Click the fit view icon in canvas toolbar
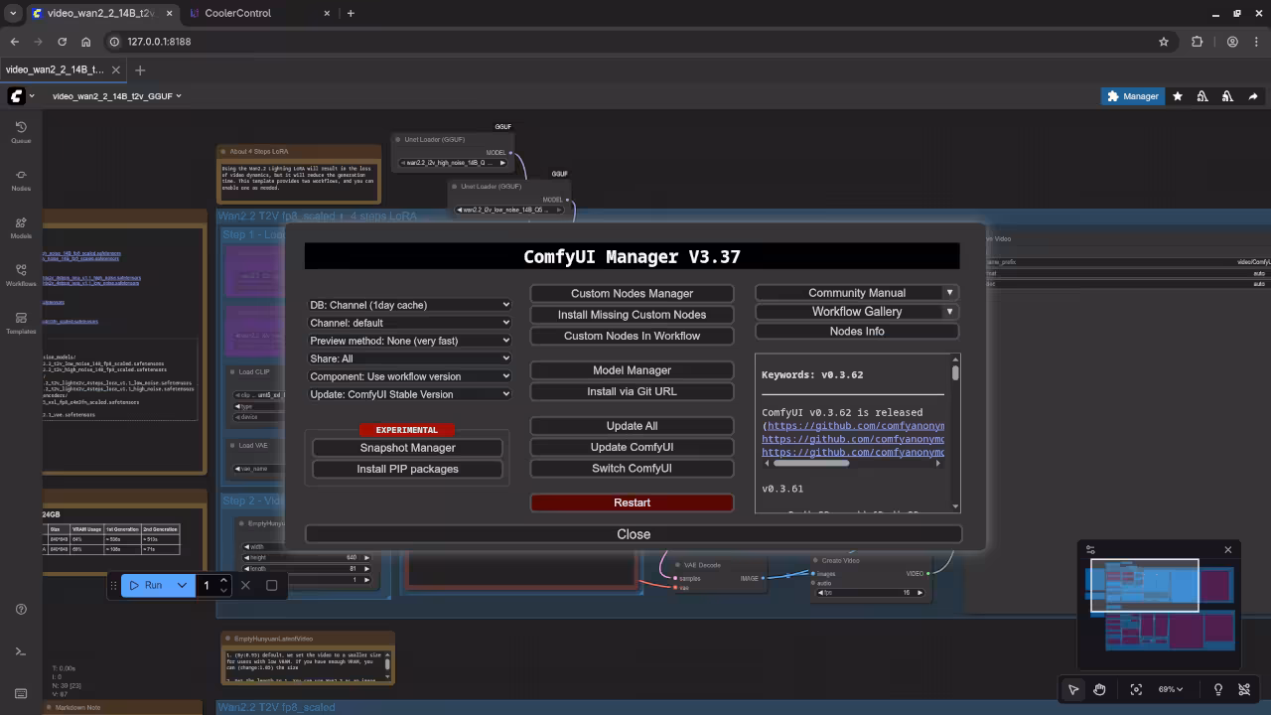This screenshot has height=715, width=1271. [1136, 689]
